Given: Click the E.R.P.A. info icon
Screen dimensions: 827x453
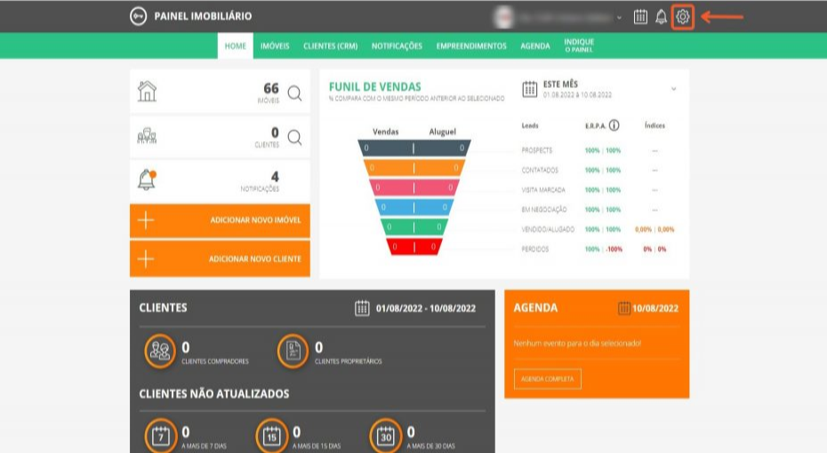Looking at the screenshot, I should [614, 125].
